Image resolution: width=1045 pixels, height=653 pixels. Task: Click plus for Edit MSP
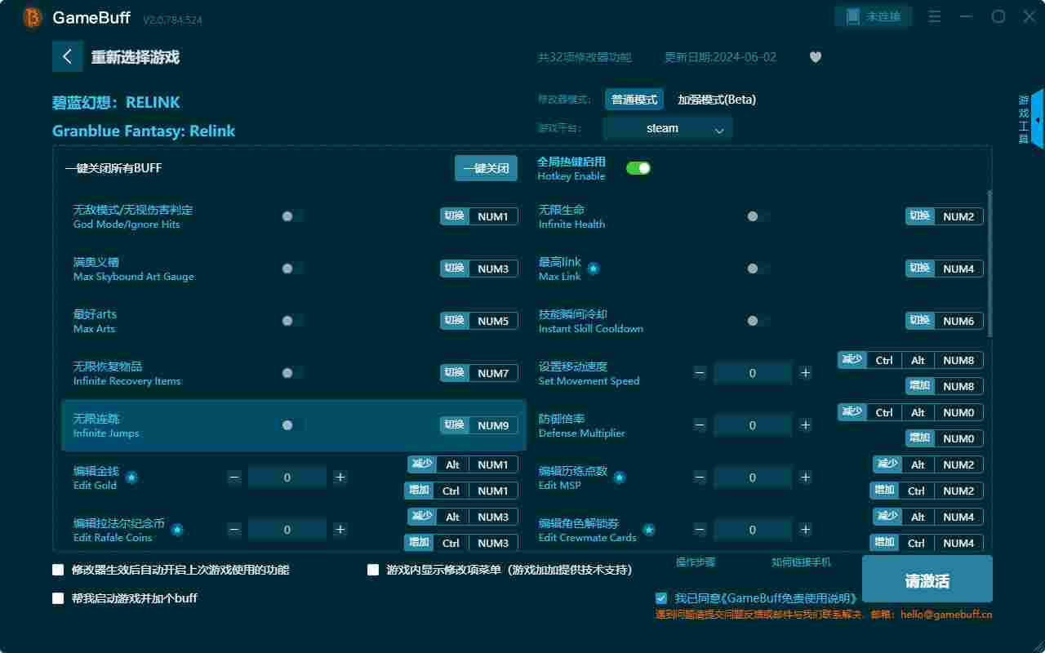pos(806,478)
